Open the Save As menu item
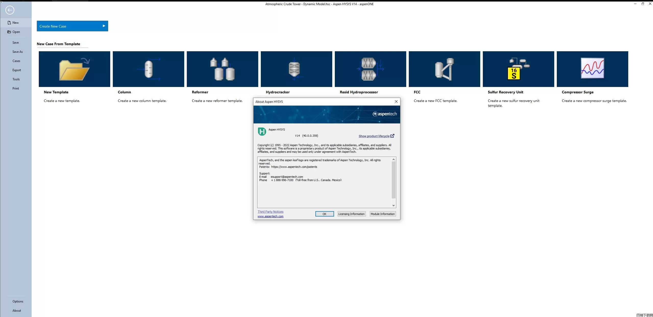The width and height of the screenshot is (653, 317). [x=17, y=52]
